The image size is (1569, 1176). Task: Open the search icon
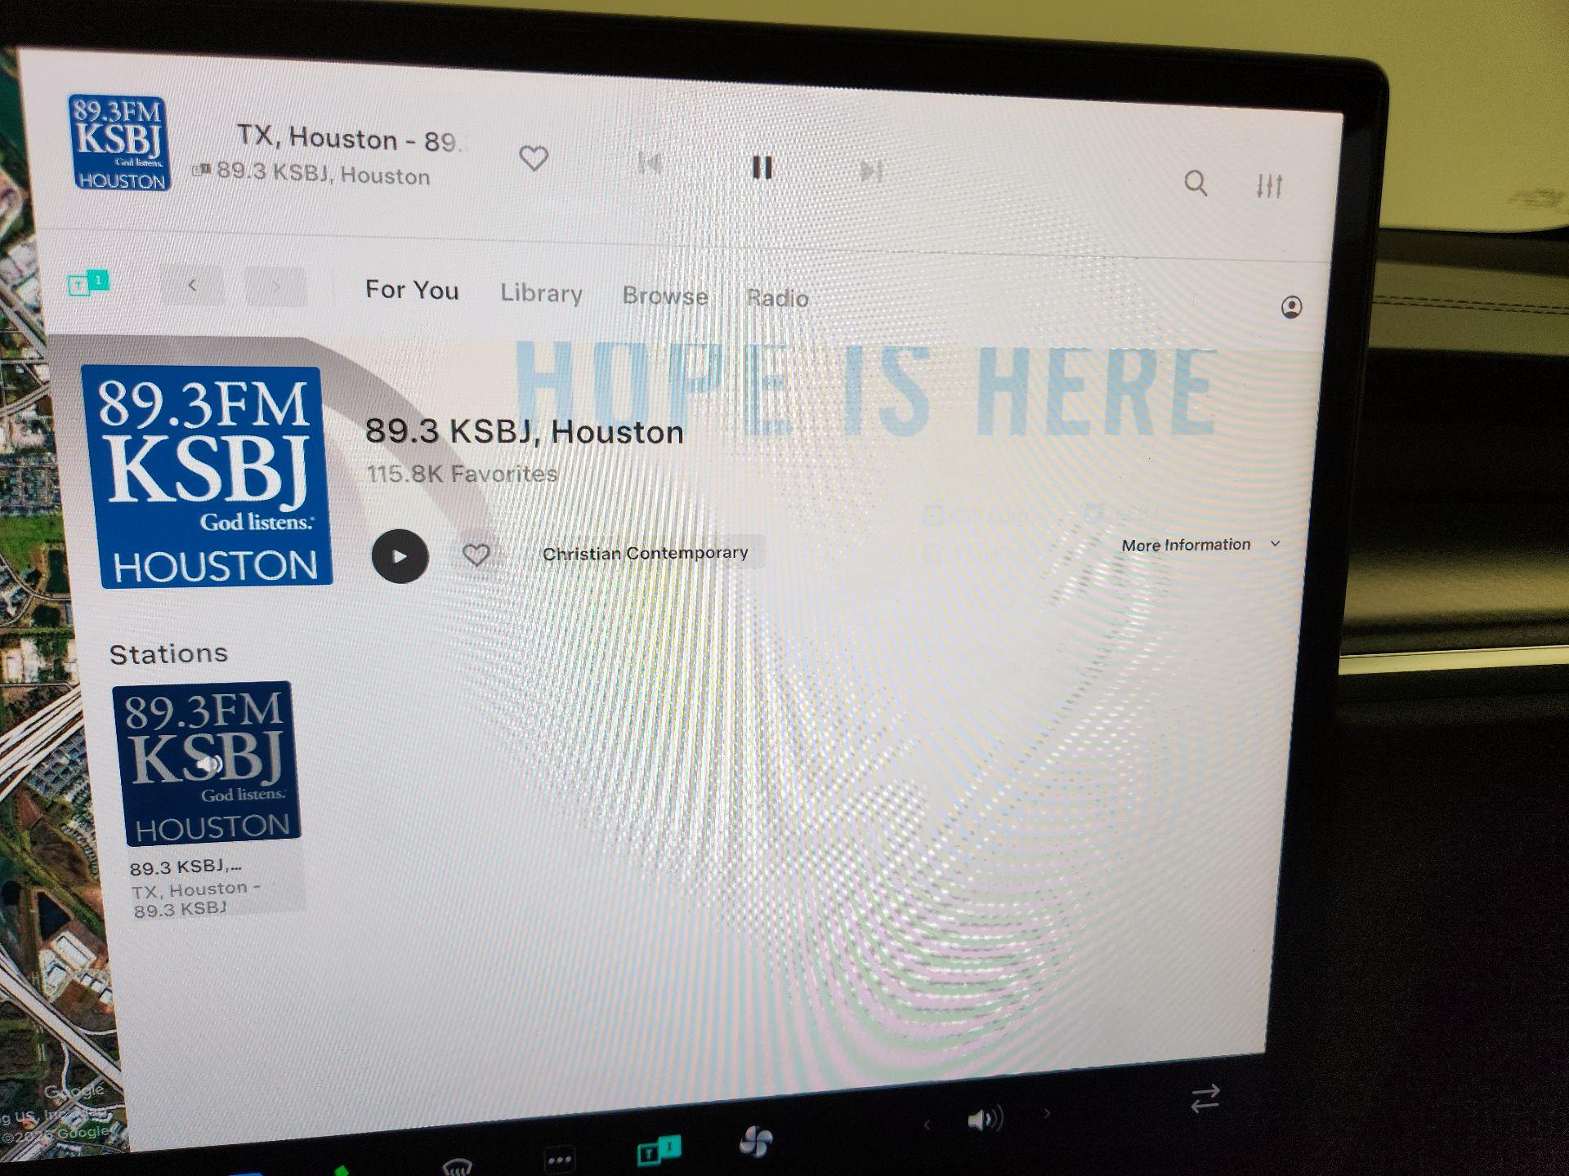(x=1196, y=183)
